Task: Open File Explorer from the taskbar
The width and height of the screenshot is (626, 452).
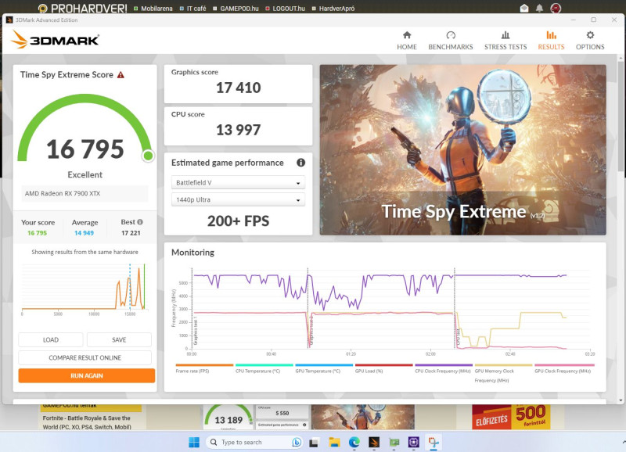Action: tap(334, 442)
